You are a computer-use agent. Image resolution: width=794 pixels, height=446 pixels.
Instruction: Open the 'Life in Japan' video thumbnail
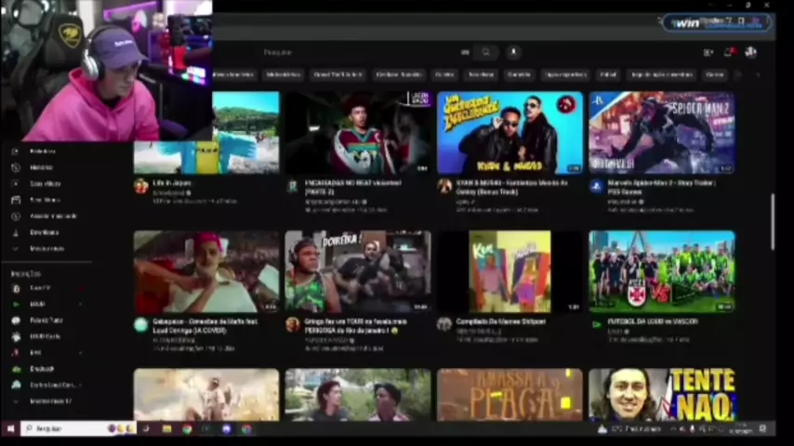206,133
